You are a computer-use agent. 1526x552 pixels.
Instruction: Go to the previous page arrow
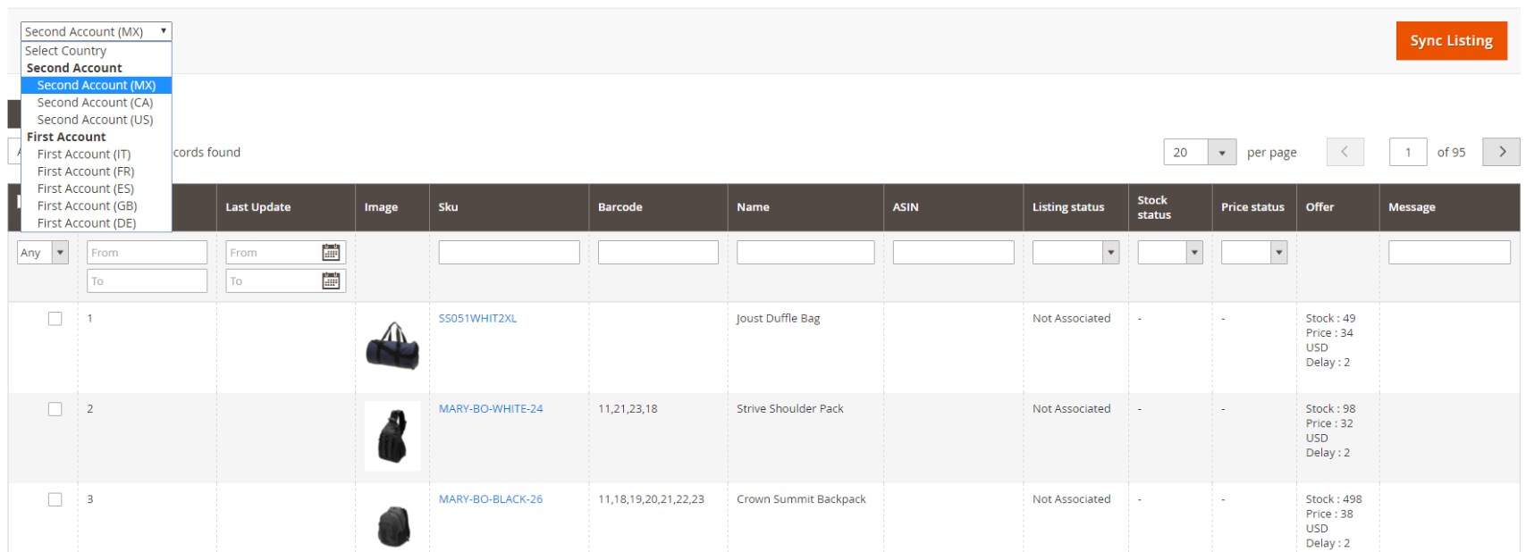click(x=1345, y=152)
